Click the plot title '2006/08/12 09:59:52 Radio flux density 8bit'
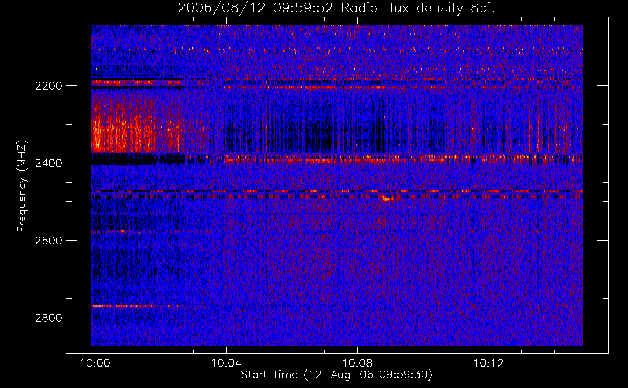Image resolution: width=628 pixels, height=388 pixels. pos(337,8)
